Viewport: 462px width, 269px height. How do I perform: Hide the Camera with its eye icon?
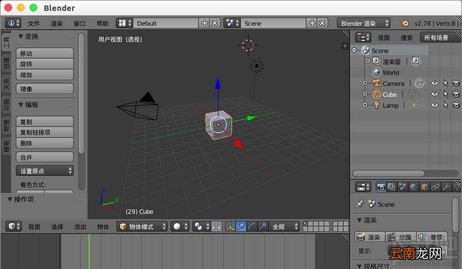pos(434,83)
